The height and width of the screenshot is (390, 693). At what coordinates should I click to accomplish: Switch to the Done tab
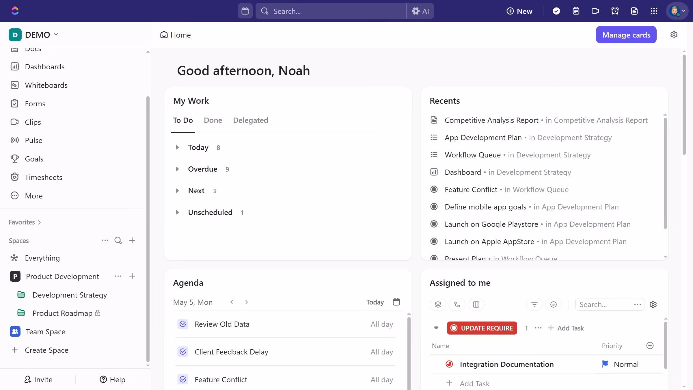[x=213, y=120]
